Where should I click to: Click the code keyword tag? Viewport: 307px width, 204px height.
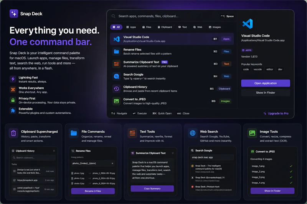tap(246, 69)
